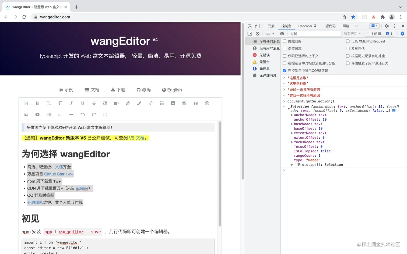Open console settings gear
The image size is (407, 254).
(402, 34)
